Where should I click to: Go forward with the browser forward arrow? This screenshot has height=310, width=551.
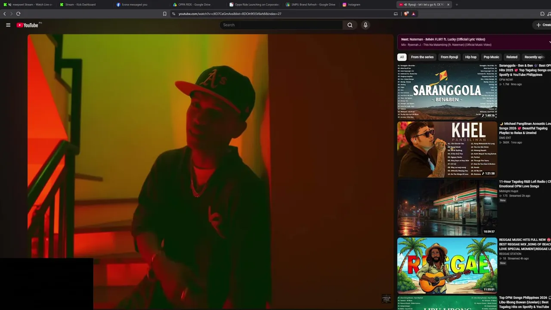tap(11, 14)
